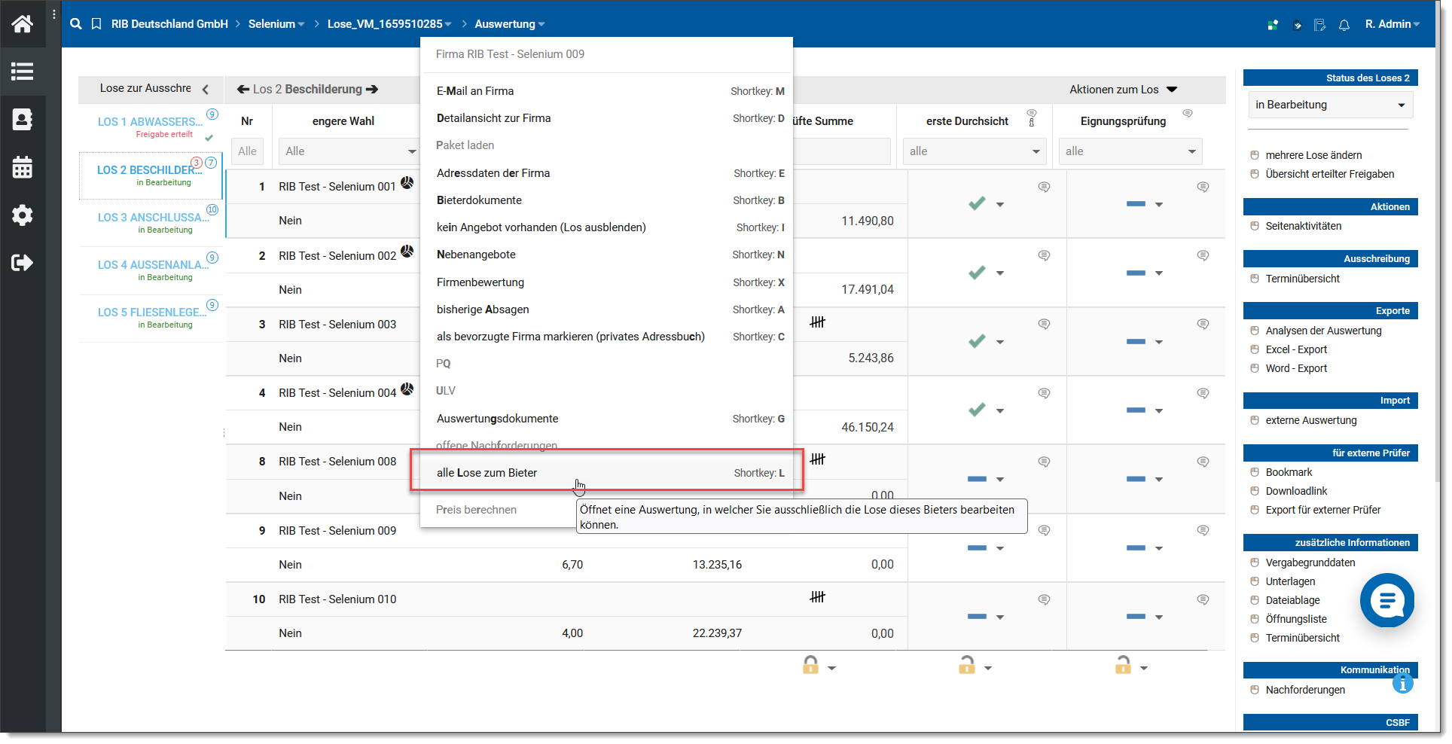This screenshot has height=744, width=1452.
Task: Open the Eignungsprüfung 'alle' filter
Action: click(1130, 151)
